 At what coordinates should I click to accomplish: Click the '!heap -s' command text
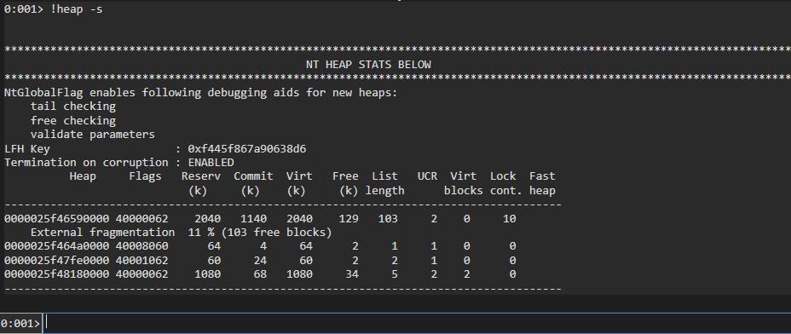point(77,9)
